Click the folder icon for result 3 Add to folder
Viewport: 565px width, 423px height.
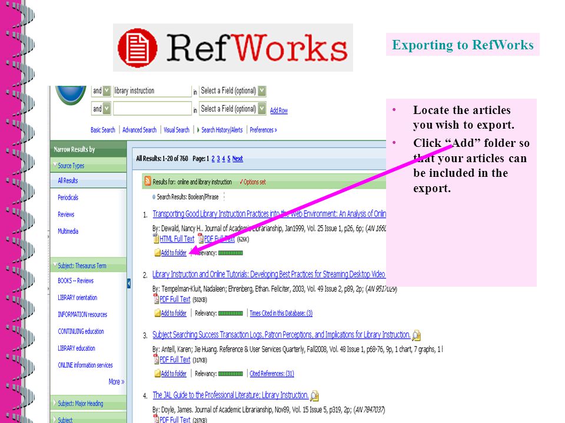[x=157, y=374]
